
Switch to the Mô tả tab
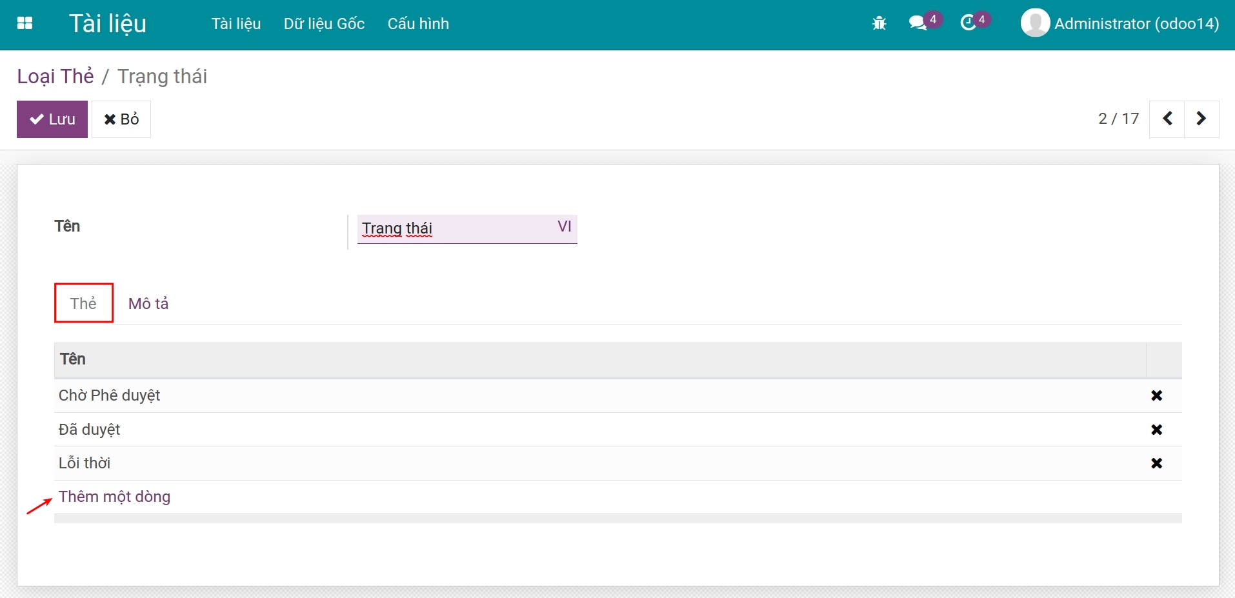tap(148, 303)
